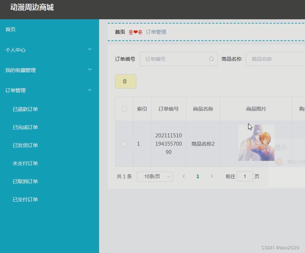Screen dimensions: 305x253
Task: Click the 商品名称 search input field
Action: [x=275, y=59]
